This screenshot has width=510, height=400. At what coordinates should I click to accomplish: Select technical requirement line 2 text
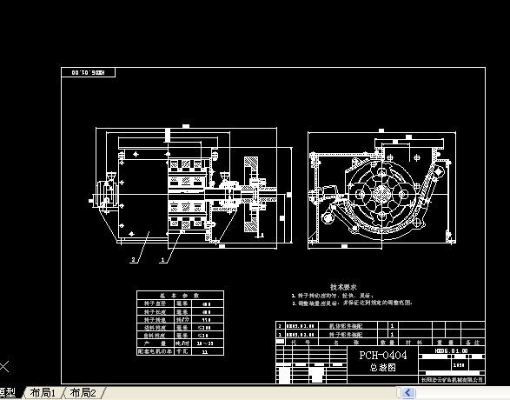[352, 303]
